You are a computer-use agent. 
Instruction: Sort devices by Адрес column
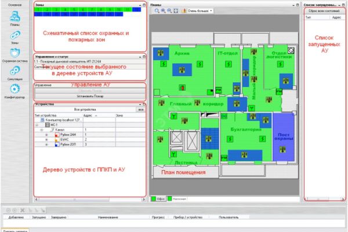pyautogui.click(x=99, y=115)
